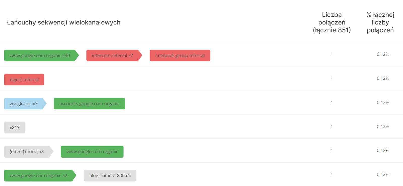
Task: Click the gray x813 tag
Action: click(x=15, y=128)
